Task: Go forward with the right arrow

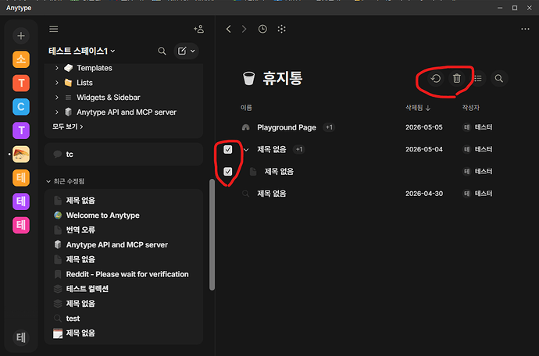Action: coord(244,29)
